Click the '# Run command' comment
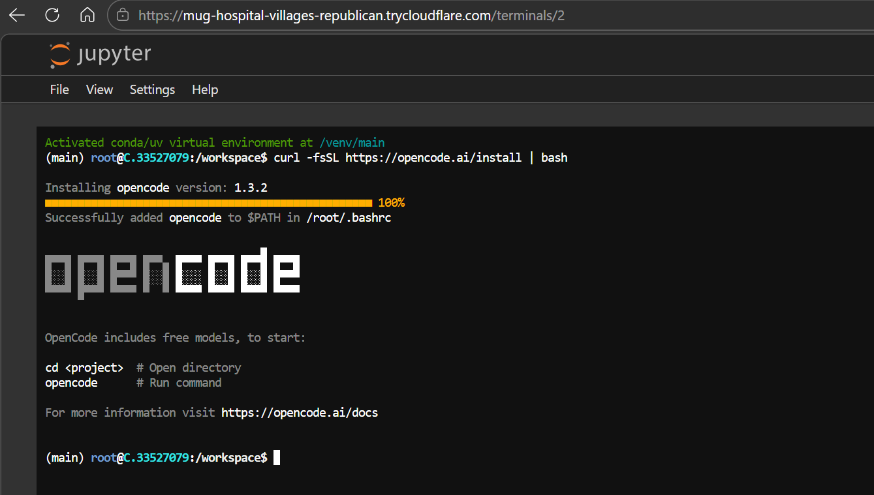This screenshot has width=874, height=495. (179, 383)
